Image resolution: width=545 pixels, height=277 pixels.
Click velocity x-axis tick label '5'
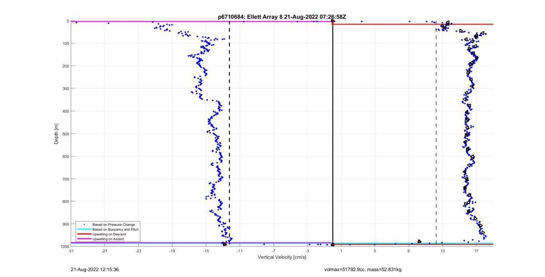point(375,251)
